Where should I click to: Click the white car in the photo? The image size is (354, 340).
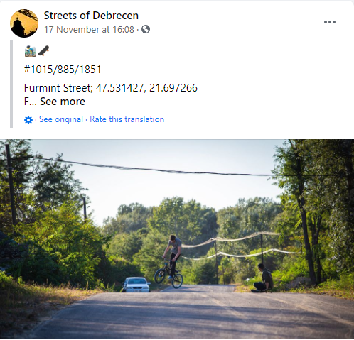[x=136, y=285]
